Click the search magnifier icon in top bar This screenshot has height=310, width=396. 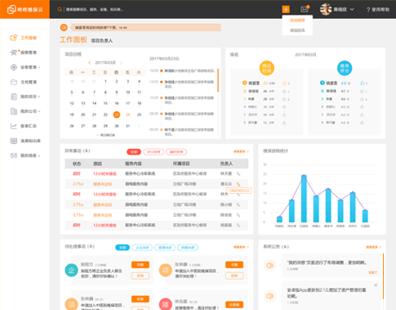tap(59, 9)
